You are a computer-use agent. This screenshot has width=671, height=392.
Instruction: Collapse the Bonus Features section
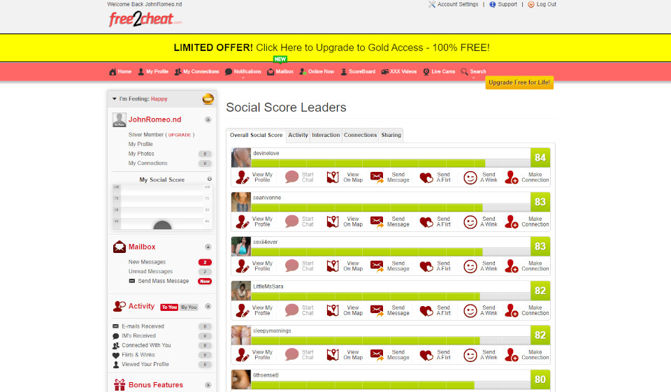tap(208, 385)
